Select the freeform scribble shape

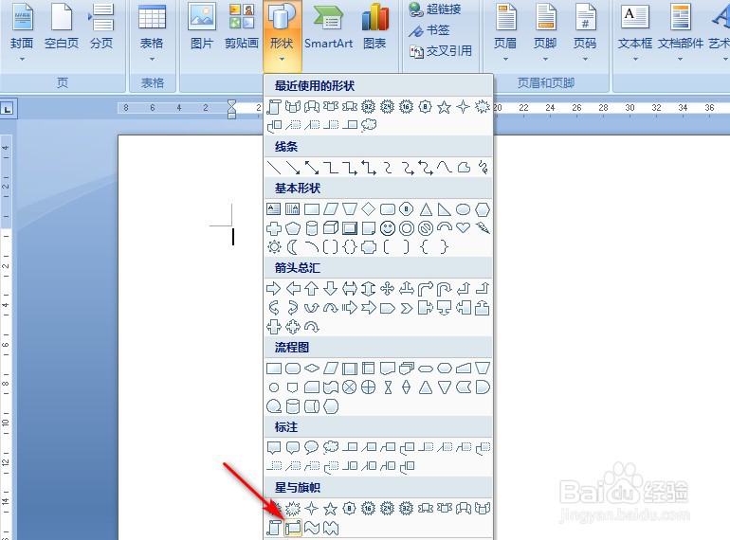click(483, 168)
